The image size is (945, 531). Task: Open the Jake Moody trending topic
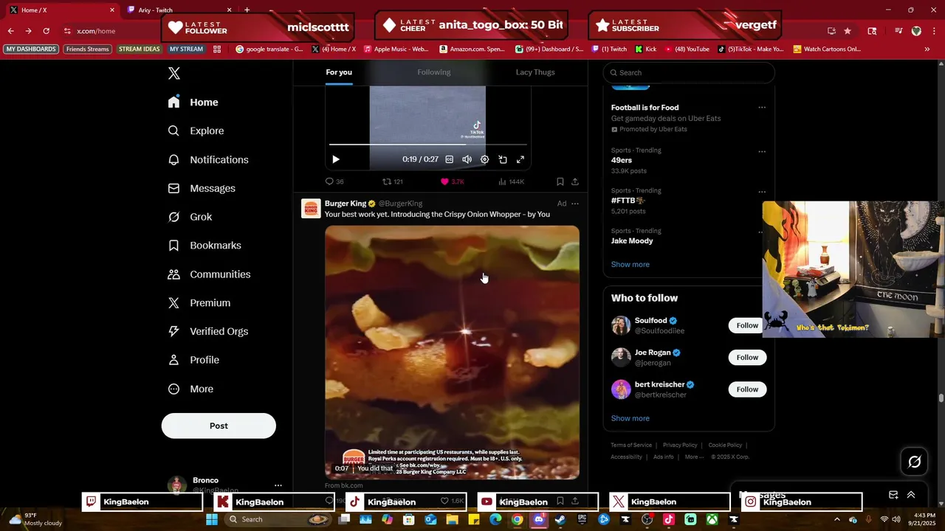coord(632,241)
